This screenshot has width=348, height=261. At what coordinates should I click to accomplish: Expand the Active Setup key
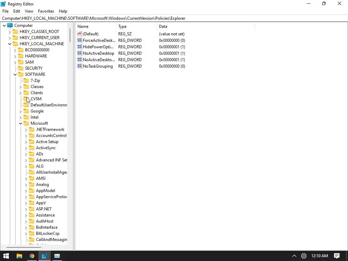(26, 142)
